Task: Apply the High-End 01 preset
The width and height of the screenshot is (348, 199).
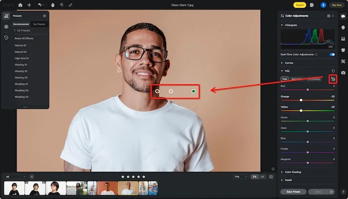Action: coord(21,58)
